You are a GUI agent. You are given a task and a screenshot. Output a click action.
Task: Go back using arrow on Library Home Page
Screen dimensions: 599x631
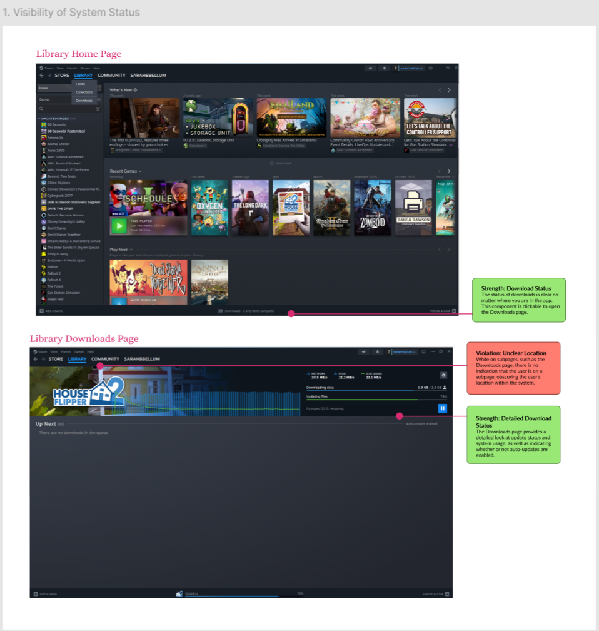coord(41,75)
